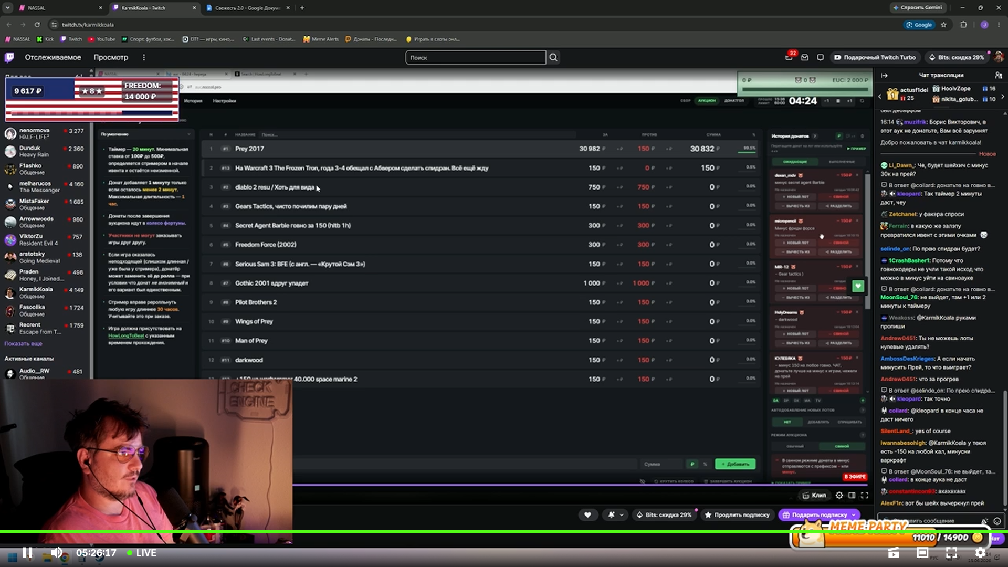Open the YouTube bookmark
This screenshot has width=1008, height=567.
click(x=102, y=39)
